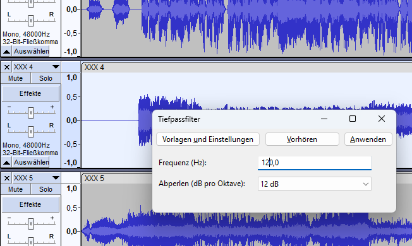Image resolution: width=412 pixels, height=246 pixels.
Task: Mute track XXX 4
Action: pyautogui.click(x=16, y=78)
